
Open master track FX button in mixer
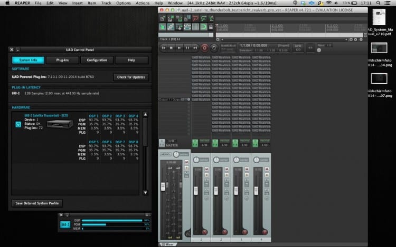click(x=162, y=143)
